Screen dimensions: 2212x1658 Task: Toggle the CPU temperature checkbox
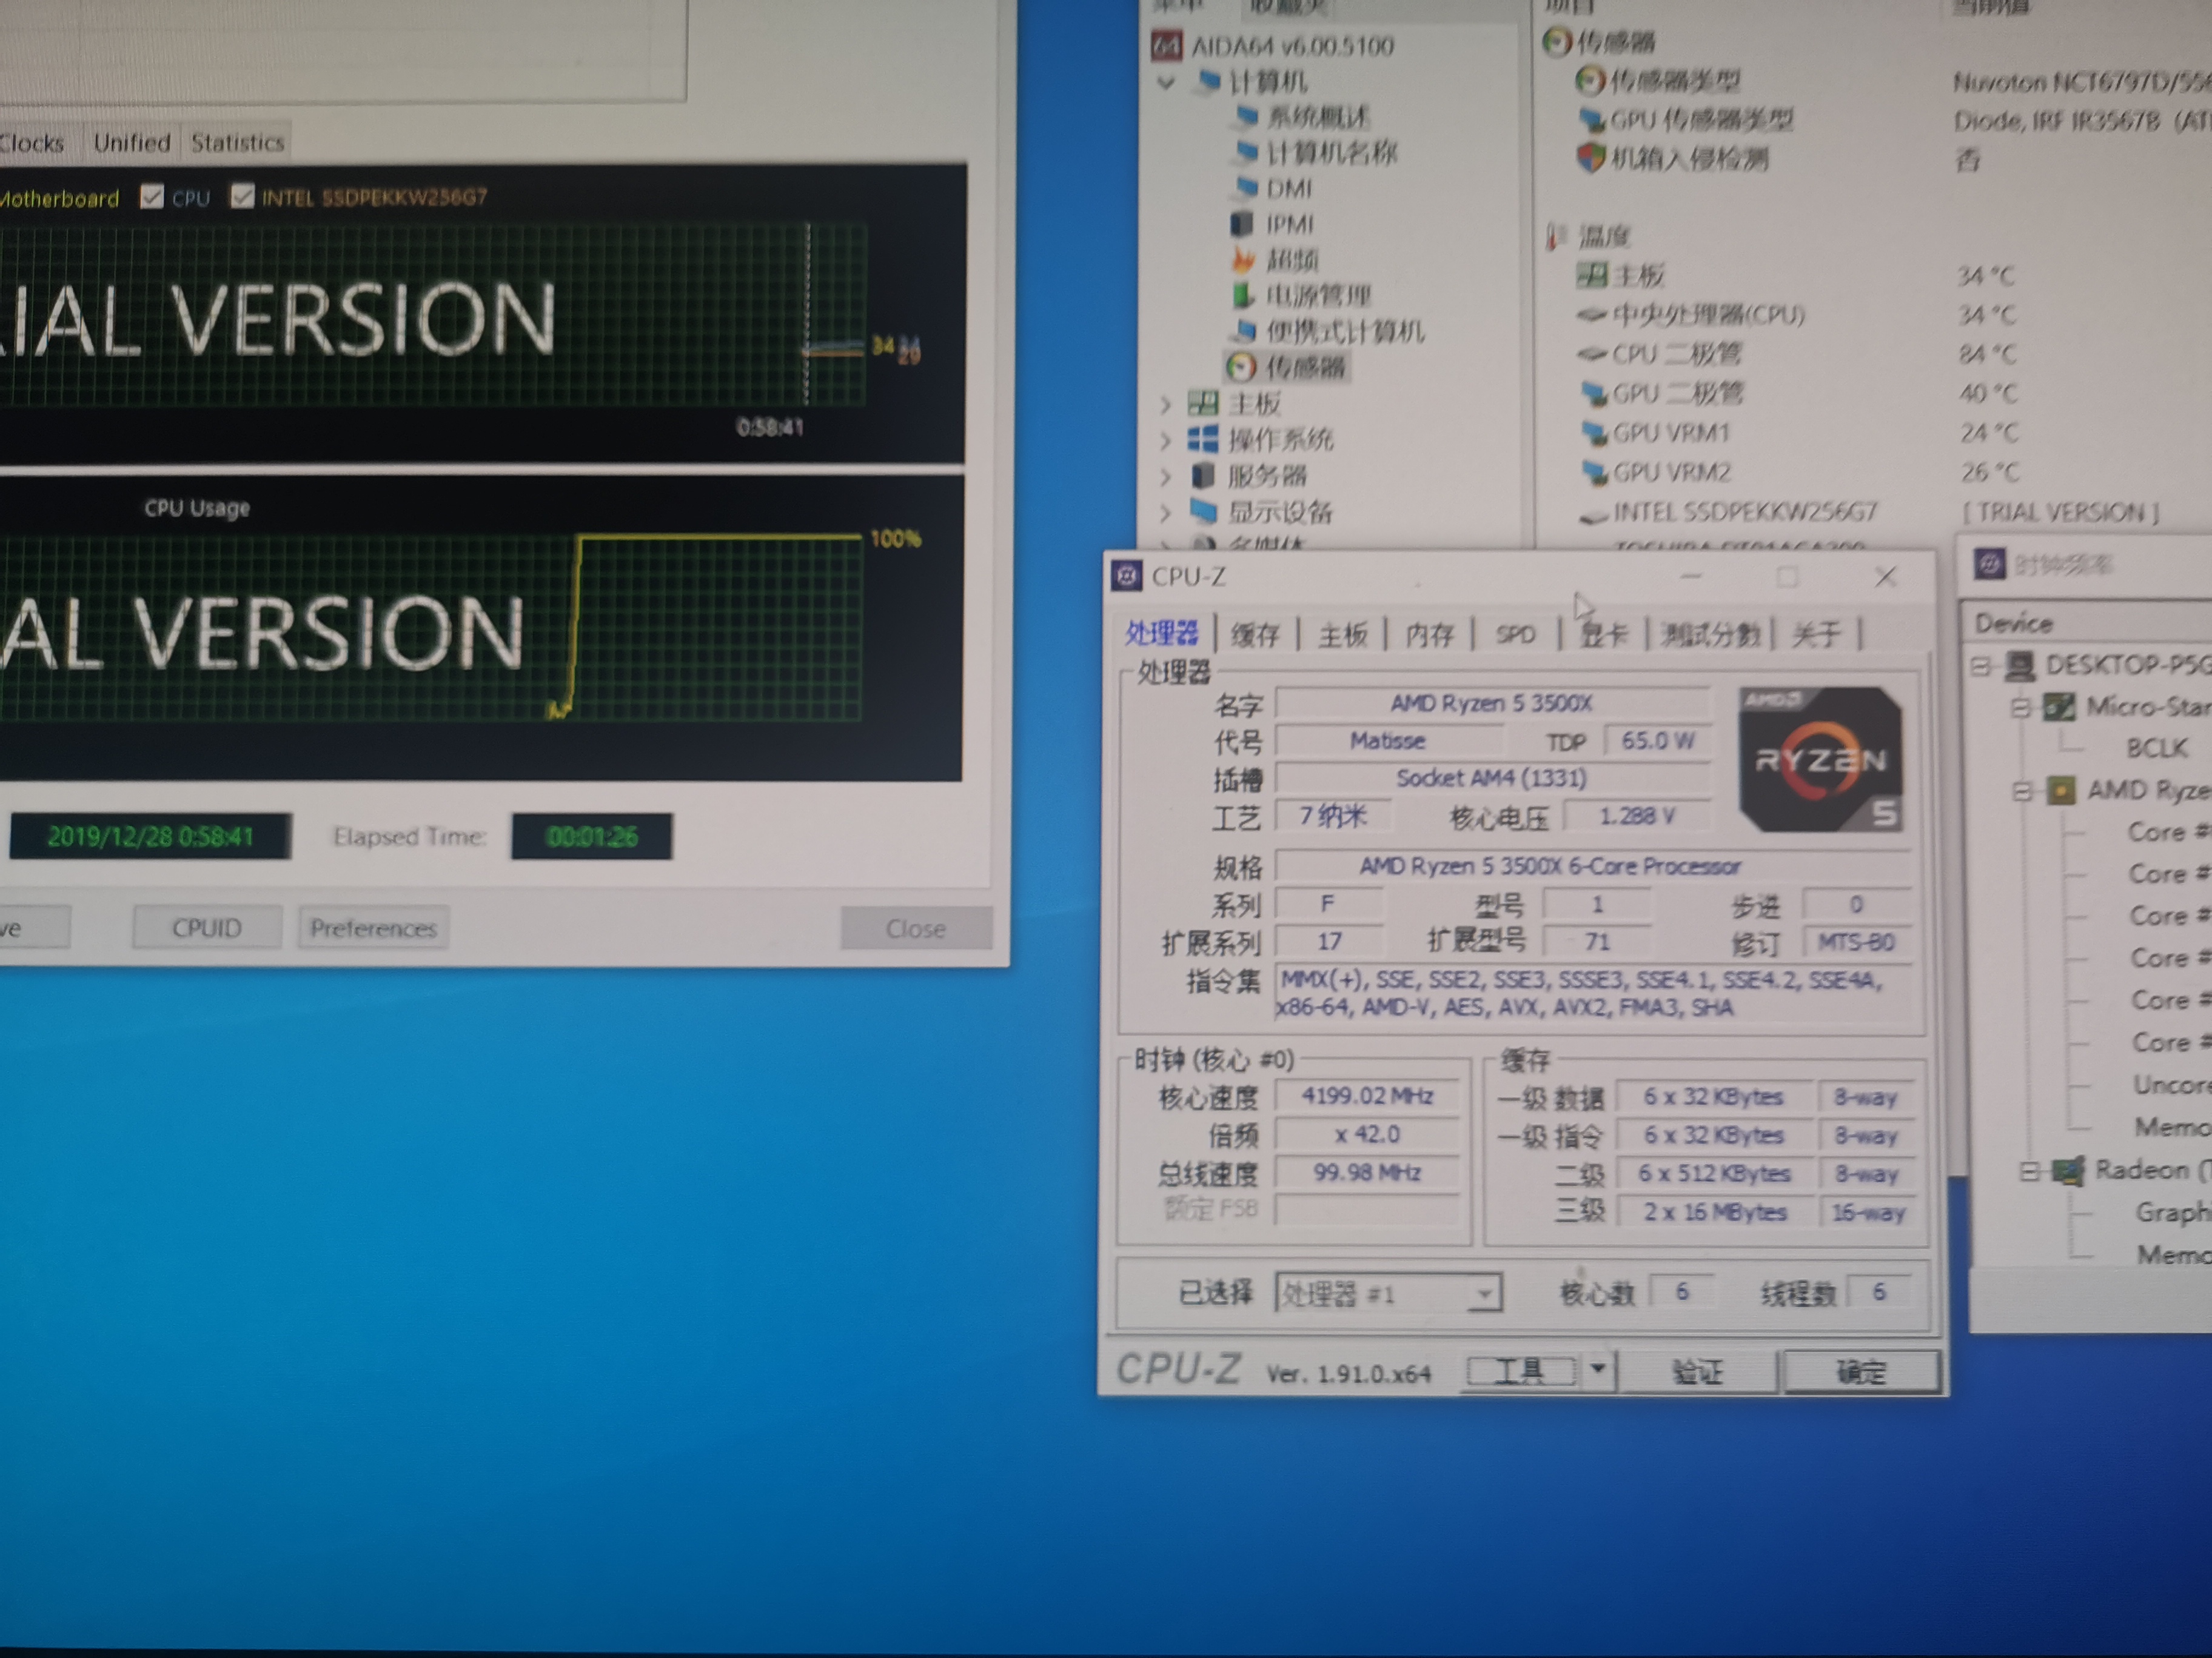[x=152, y=197]
